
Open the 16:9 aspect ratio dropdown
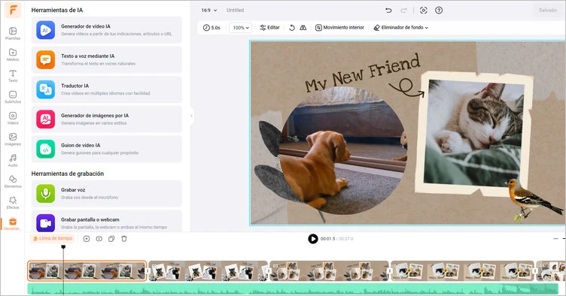coord(209,10)
